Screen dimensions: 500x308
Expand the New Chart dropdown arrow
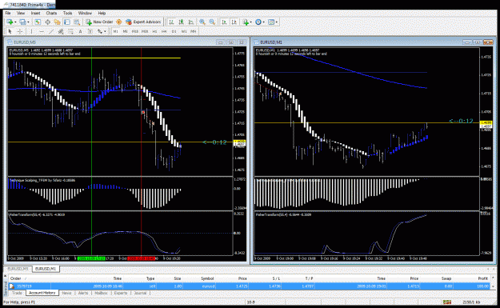[15, 22]
